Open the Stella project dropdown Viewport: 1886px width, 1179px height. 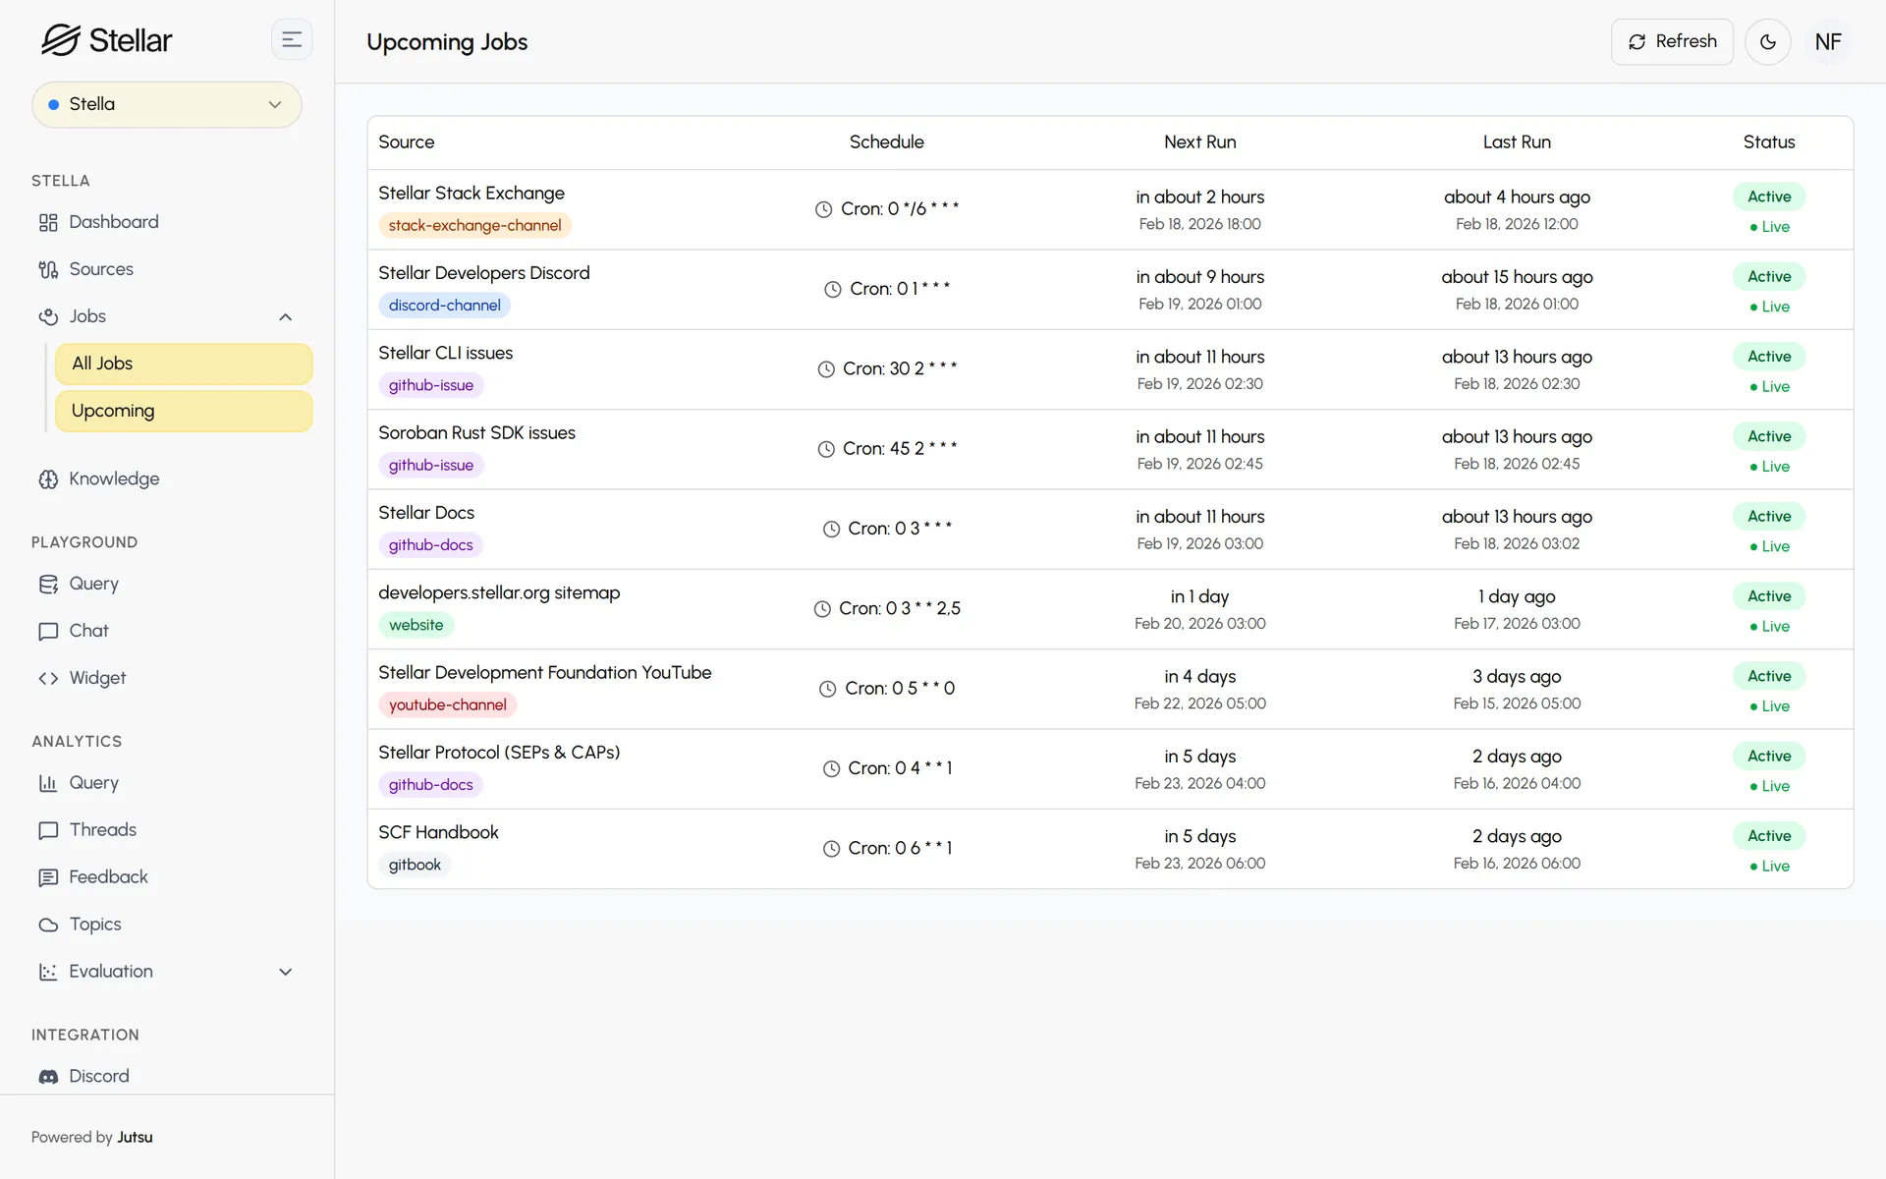tap(167, 104)
